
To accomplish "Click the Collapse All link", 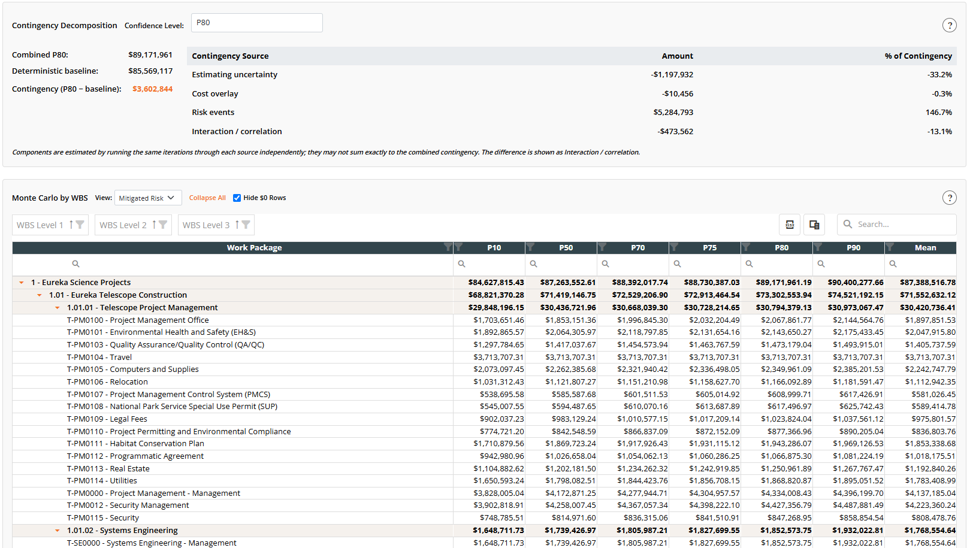I will pos(207,198).
